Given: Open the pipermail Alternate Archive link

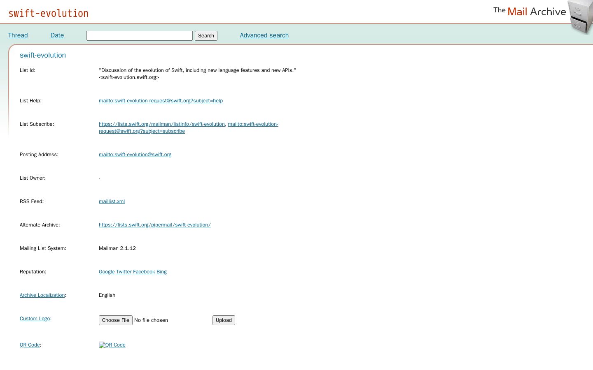Looking at the screenshot, I should pyautogui.click(x=155, y=225).
